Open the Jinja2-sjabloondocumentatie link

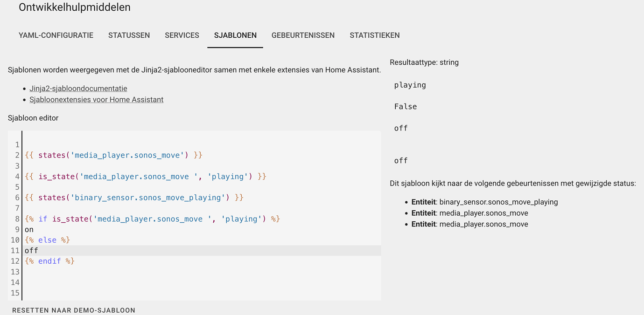(78, 89)
